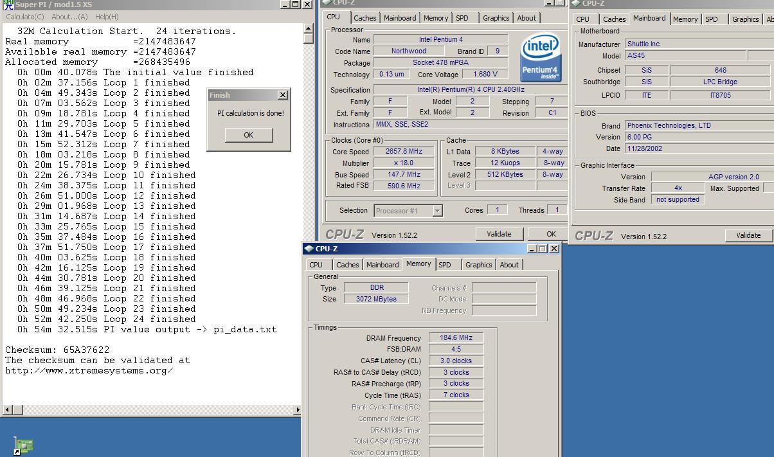774x457 pixels.
Task: Click the LPCIO IT8705 value
Action: 720,94
